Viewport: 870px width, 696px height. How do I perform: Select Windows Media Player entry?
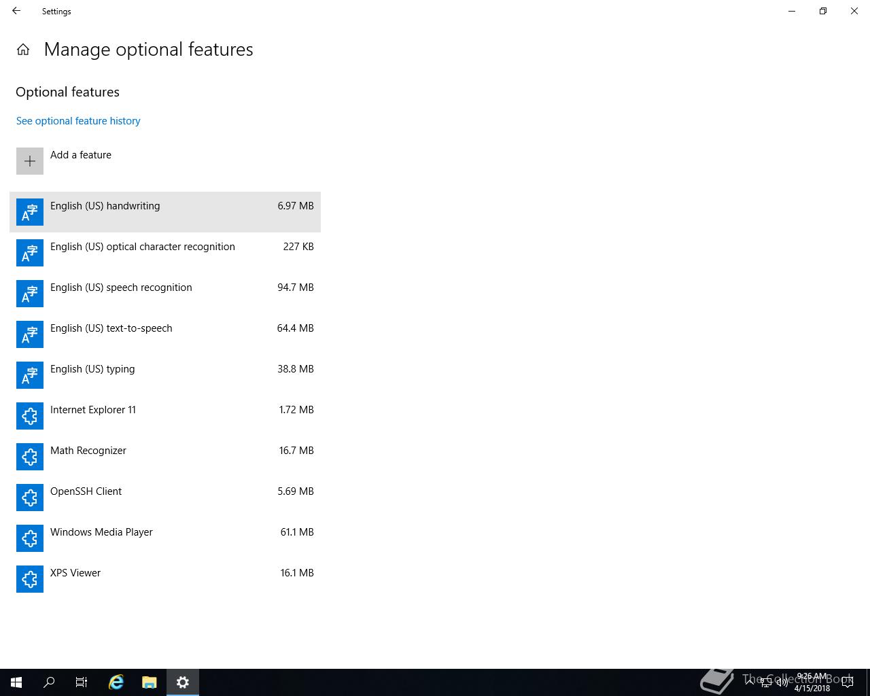[165, 538]
